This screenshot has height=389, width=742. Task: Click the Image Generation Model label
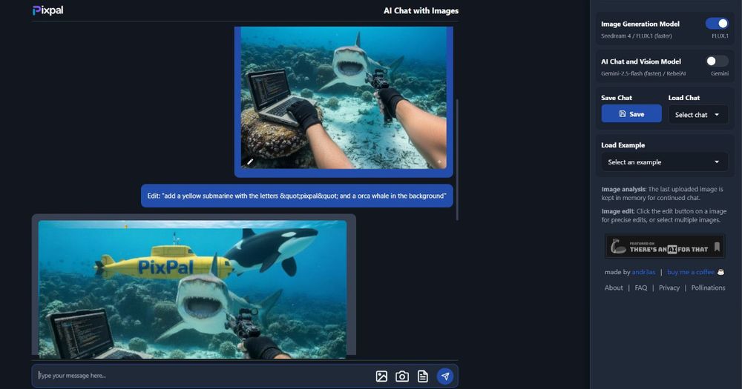click(x=640, y=24)
